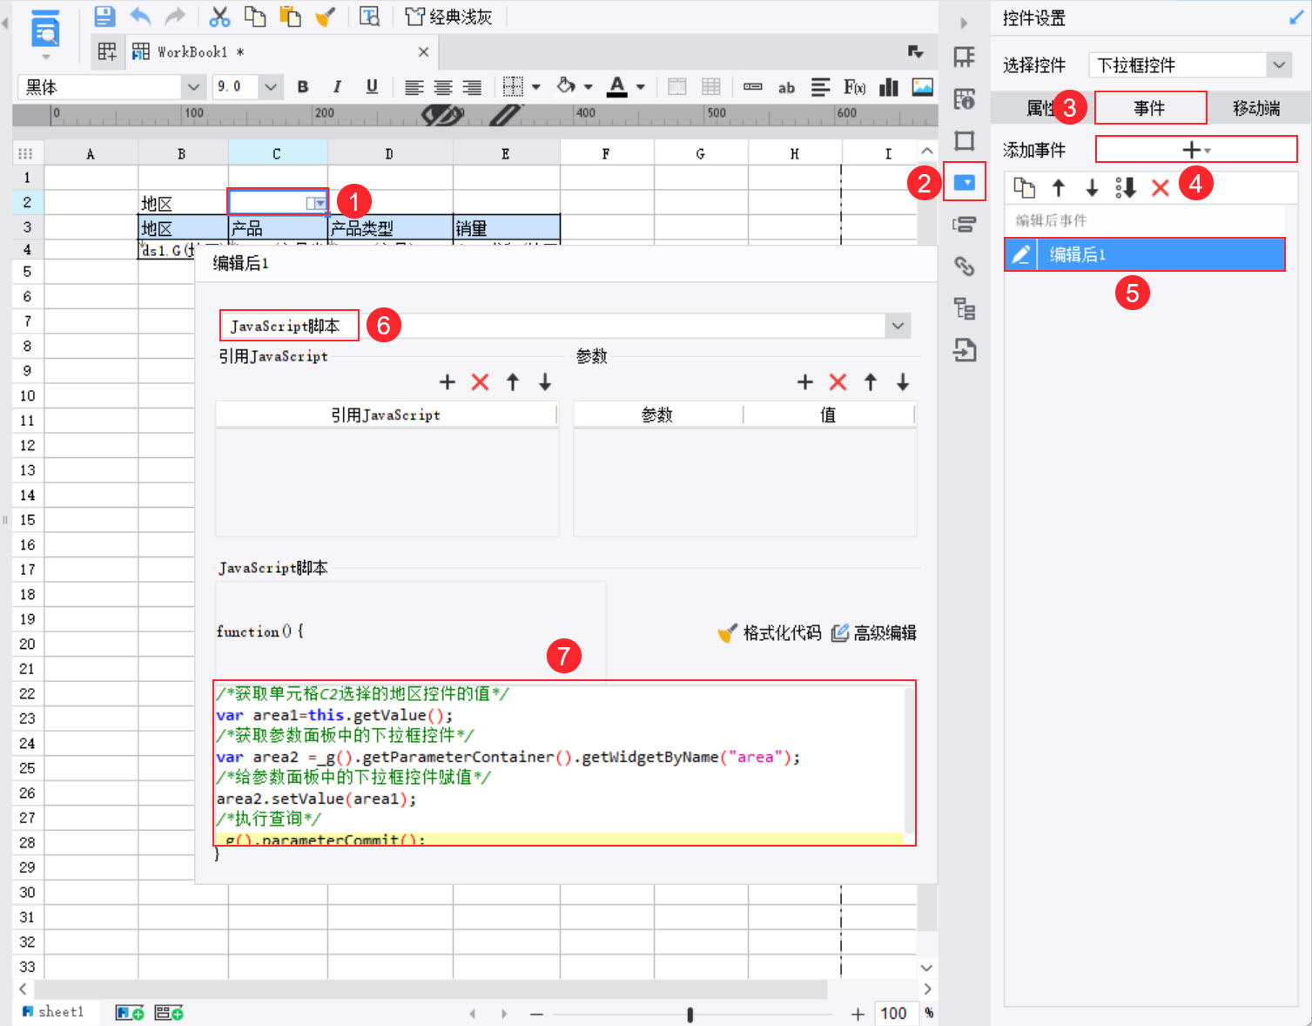Switch to the 属性 tab

coord(1042,108)
